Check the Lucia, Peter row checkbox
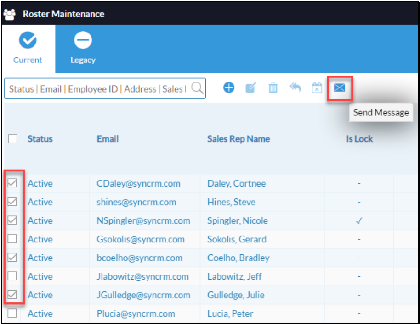Viewport: 420px width, 324px height. pyautogui.click(x=12, y=313)
